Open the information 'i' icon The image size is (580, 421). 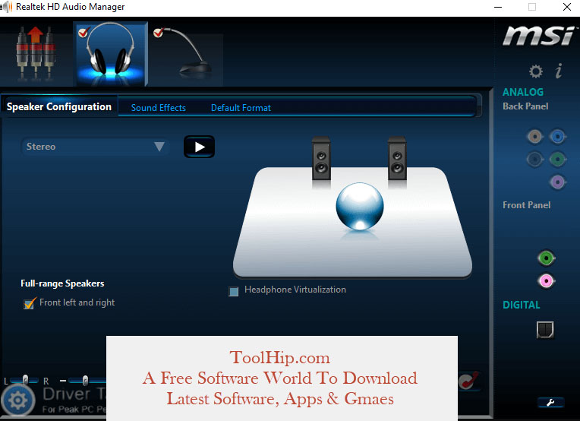pyautogui.click(x=559, y=71)
